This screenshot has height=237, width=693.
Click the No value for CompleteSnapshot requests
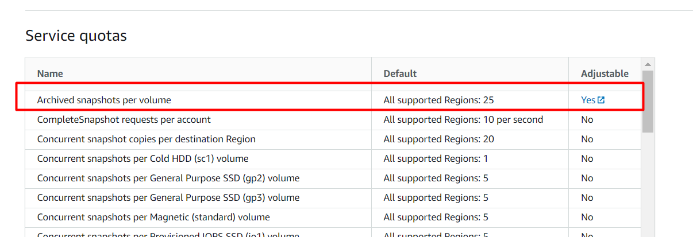(587, 119)
